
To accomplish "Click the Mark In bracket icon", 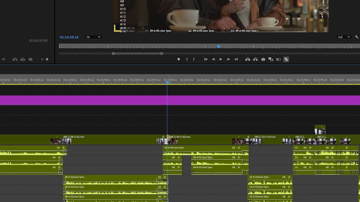I will pos(187,59).
